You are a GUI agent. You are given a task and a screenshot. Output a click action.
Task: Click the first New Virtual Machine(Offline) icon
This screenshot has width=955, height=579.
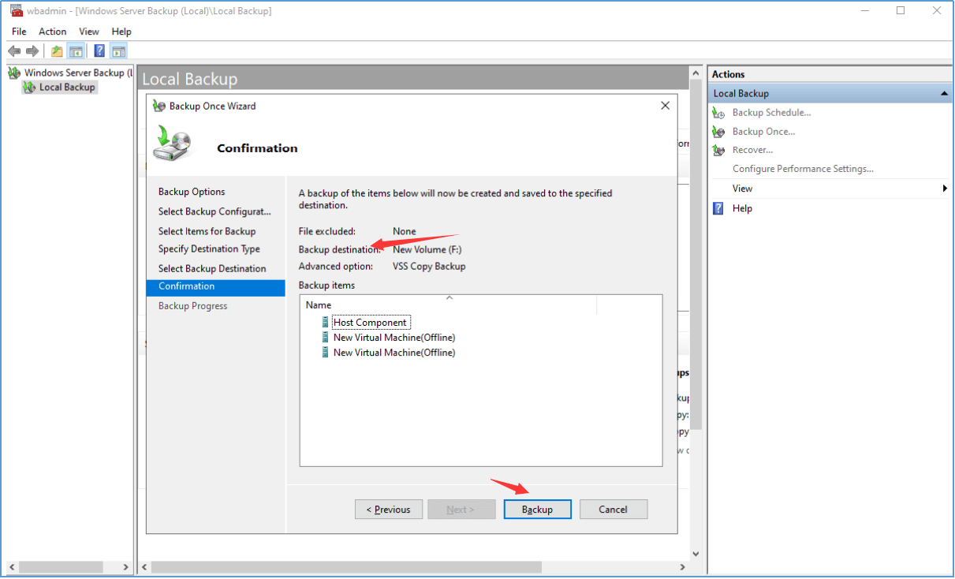point(325,337)
